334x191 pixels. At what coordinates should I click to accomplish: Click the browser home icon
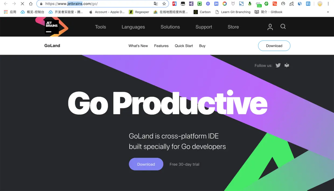pos(30,4)
